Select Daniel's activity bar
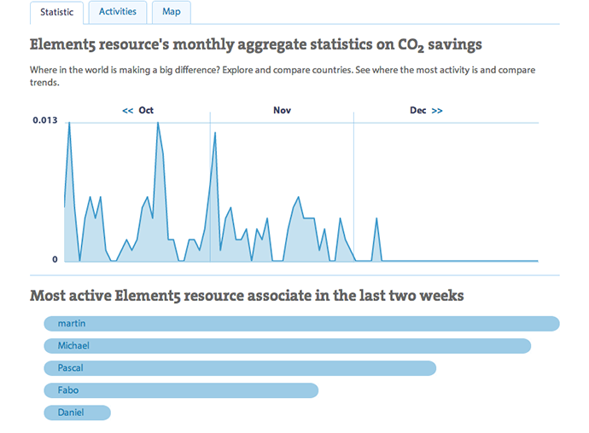589x433 pixels. [78, 413]
